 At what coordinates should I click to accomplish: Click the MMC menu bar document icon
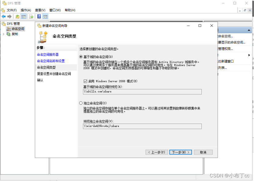(3, 10)
